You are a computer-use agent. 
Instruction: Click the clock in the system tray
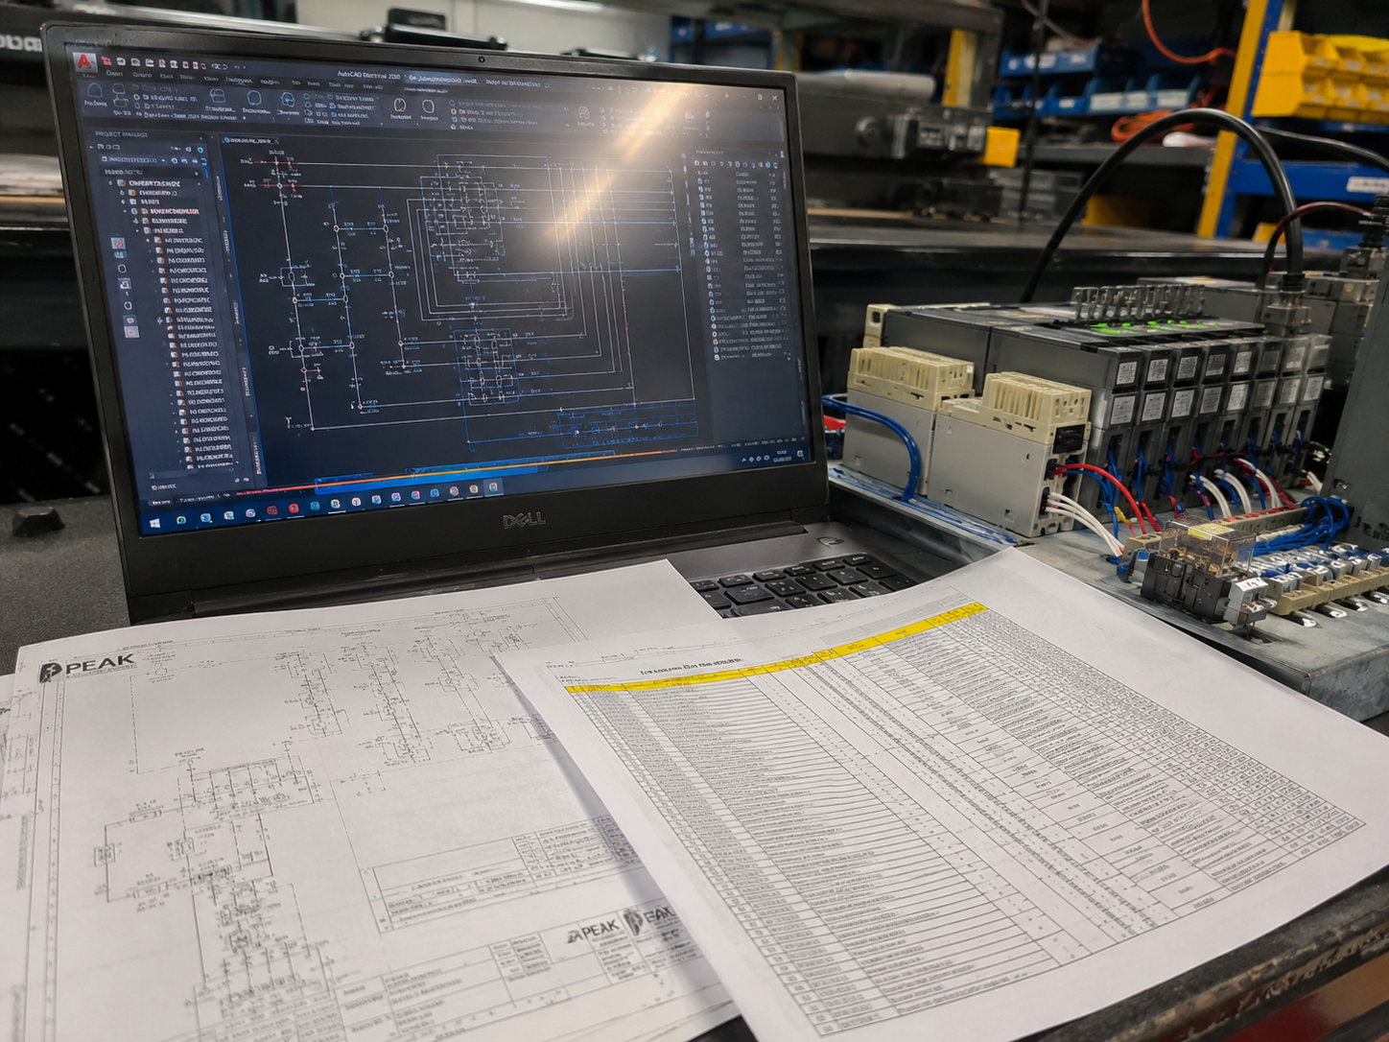coord(784,457)
